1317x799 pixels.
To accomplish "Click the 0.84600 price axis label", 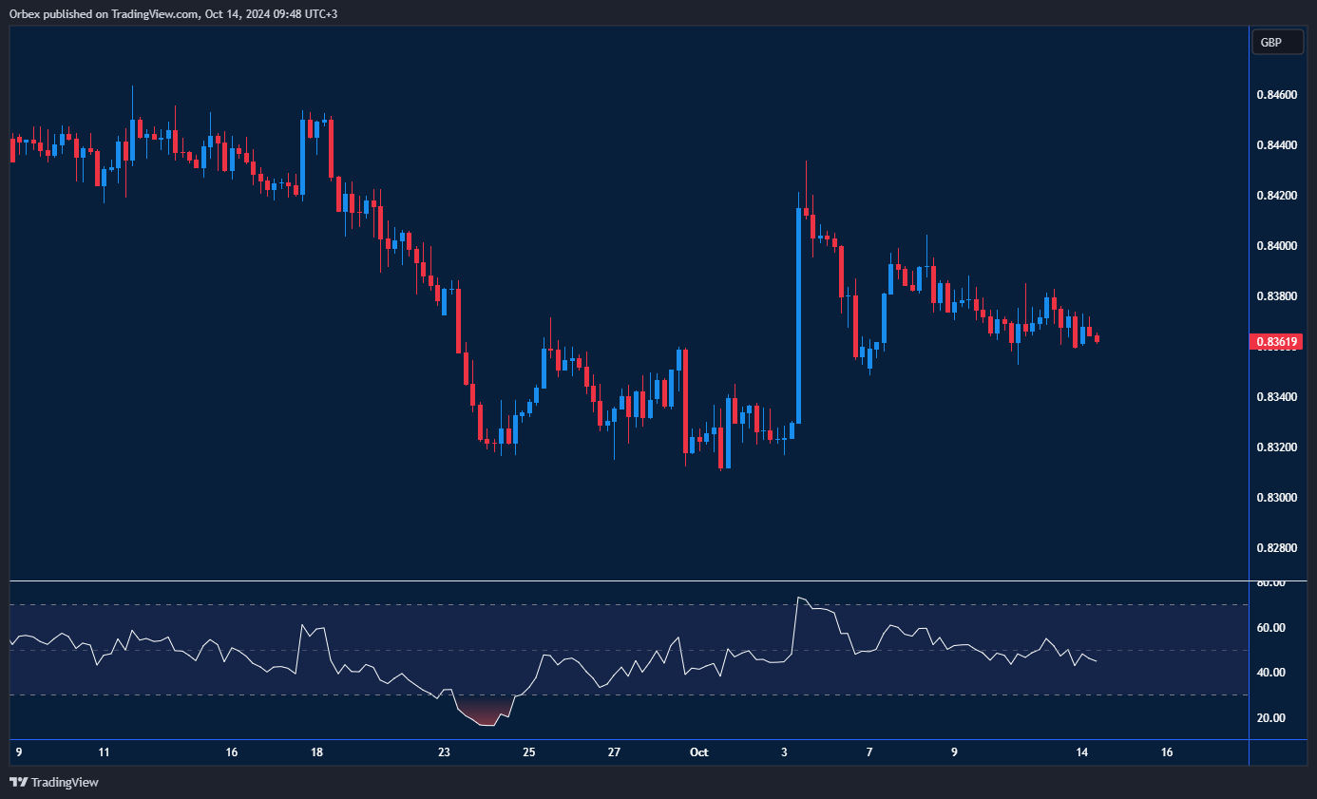I will click(1275, 95).
